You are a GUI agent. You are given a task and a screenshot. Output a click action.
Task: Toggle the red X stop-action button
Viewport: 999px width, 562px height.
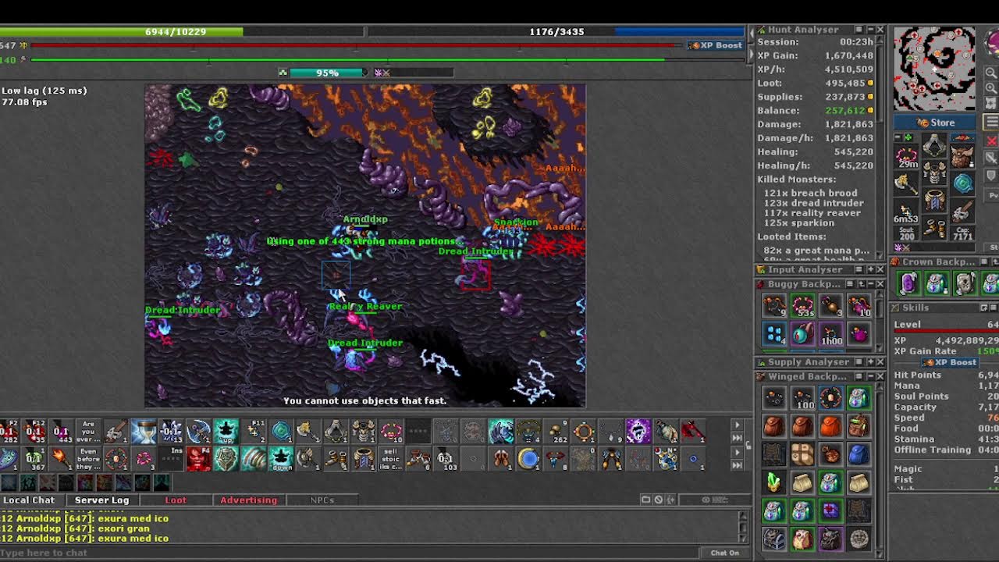point(991,141)
